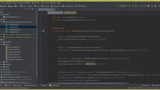Click the app breadcrumb in navigation bar
This screenshot has width=160, height=90.
[x=10, y=6]
